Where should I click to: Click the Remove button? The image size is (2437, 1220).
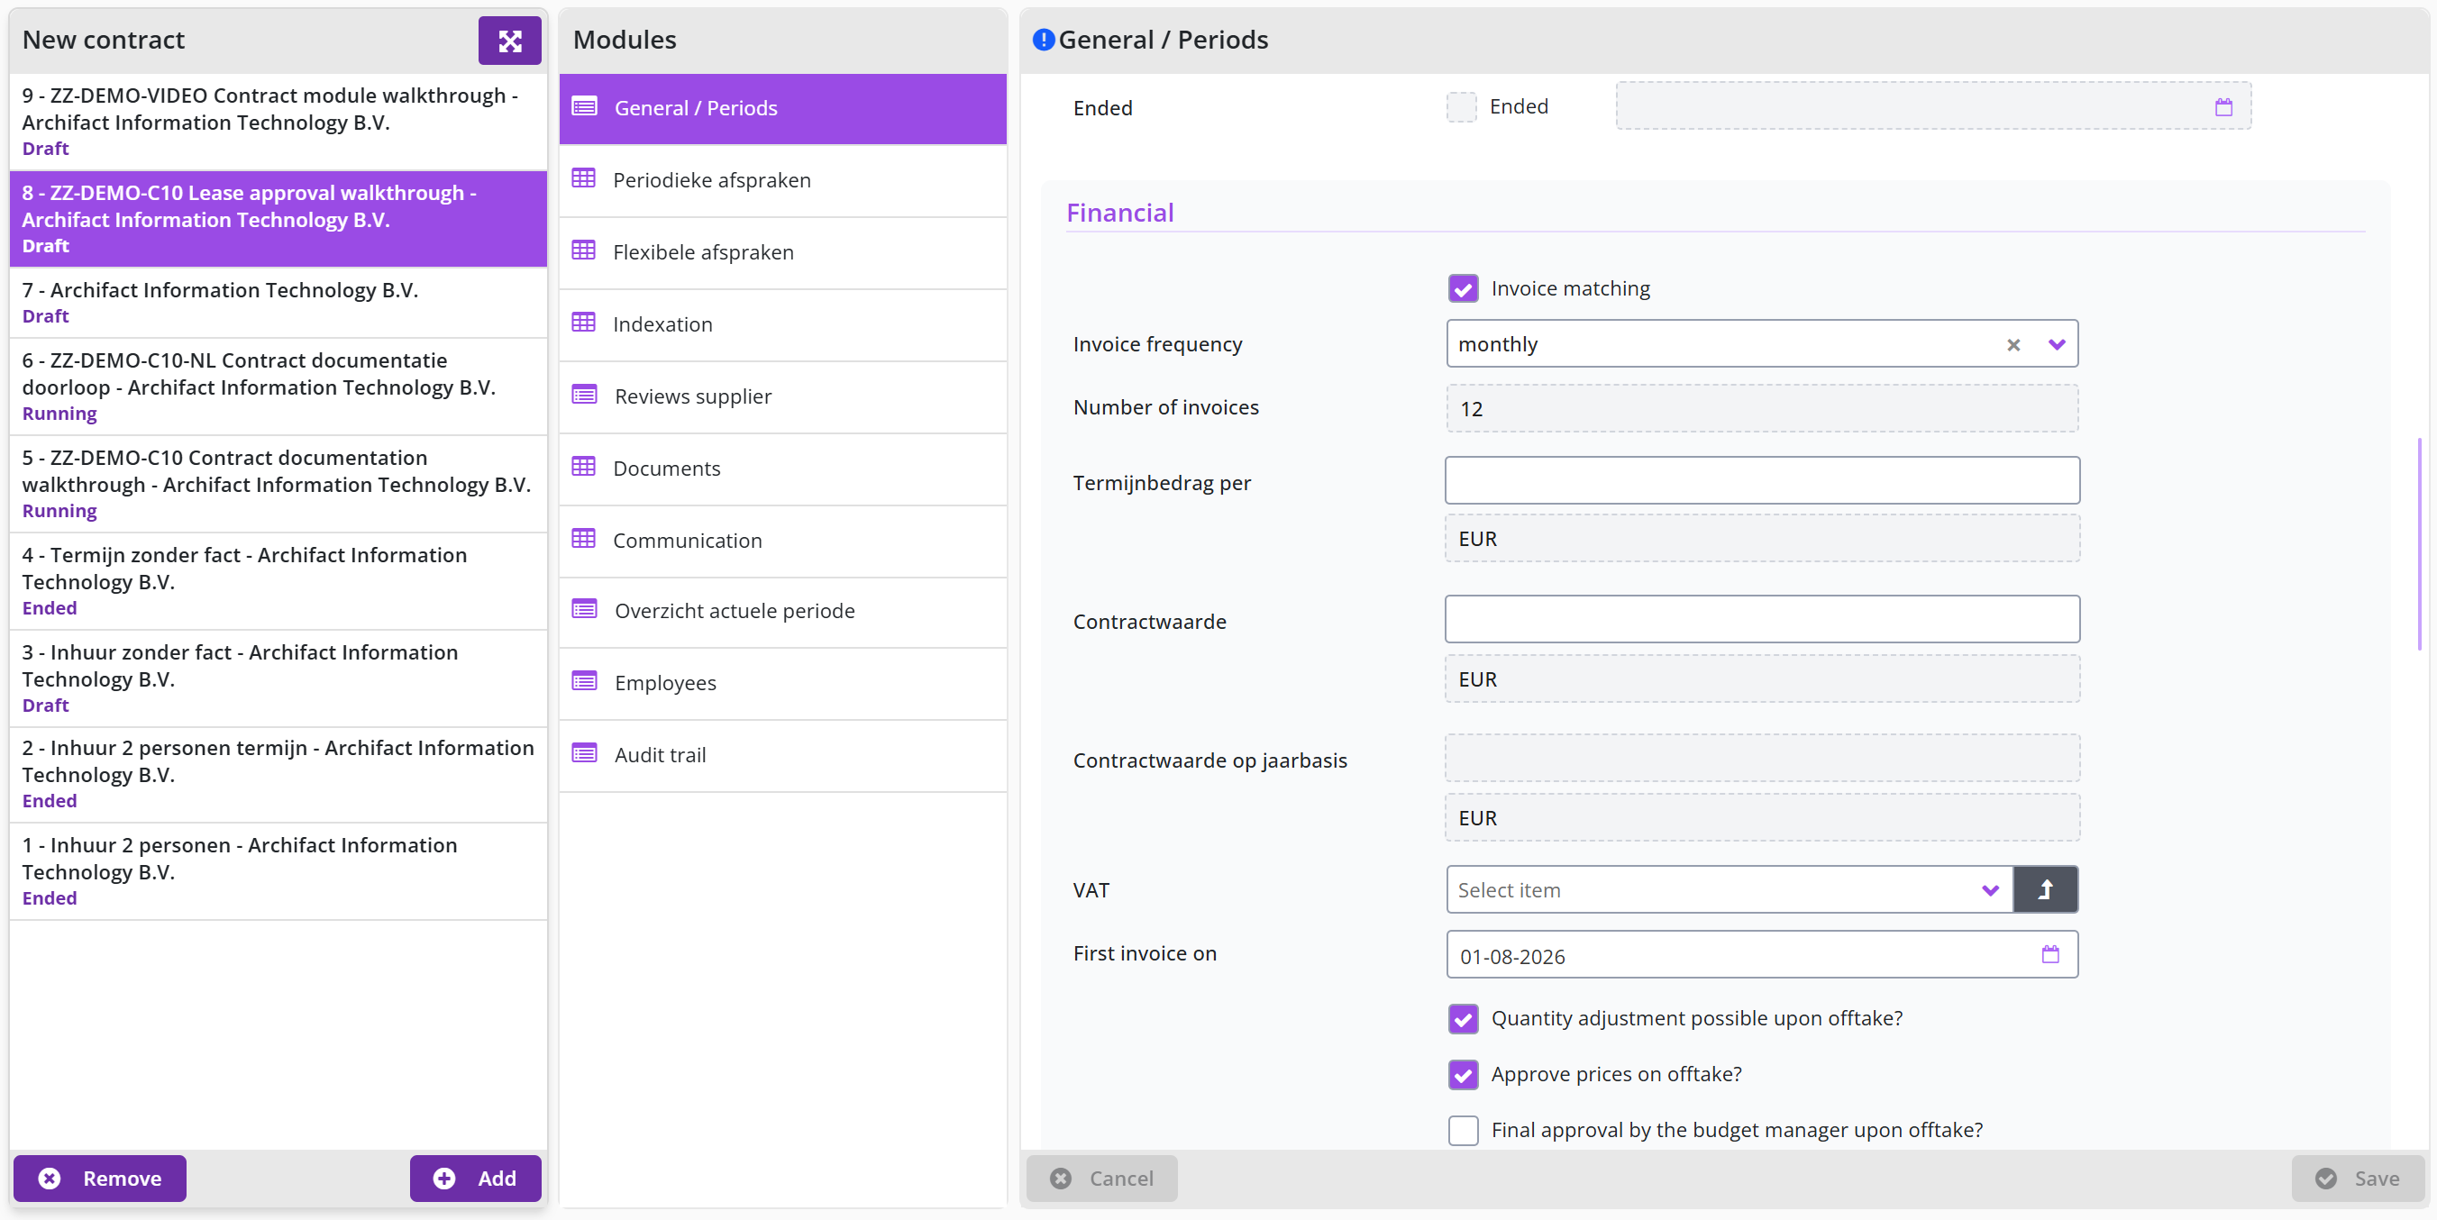[99, 1179]
